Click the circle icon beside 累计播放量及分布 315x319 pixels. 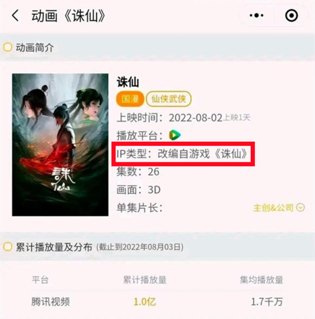tap(8, 247)
